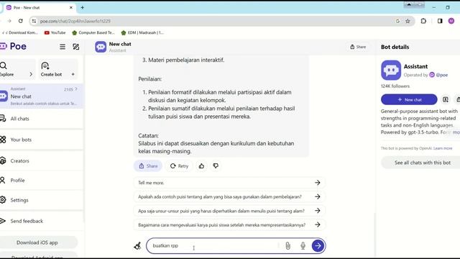The image size is (460, 259).
Task: Click the address bar URL
Action: 75,21
